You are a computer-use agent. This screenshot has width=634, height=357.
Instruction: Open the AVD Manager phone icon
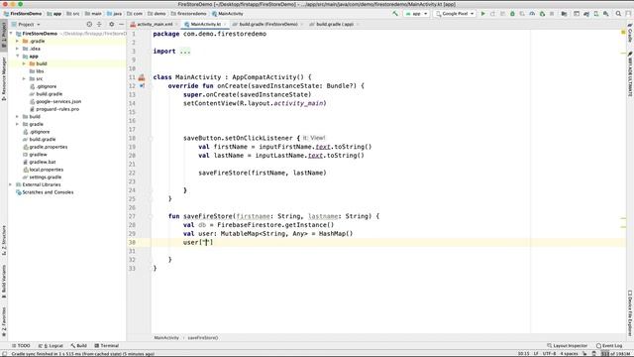pos(596,13)
